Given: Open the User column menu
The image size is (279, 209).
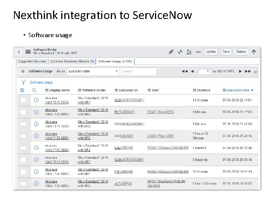Looking at the screenshot, I should (x=149, y=90).
